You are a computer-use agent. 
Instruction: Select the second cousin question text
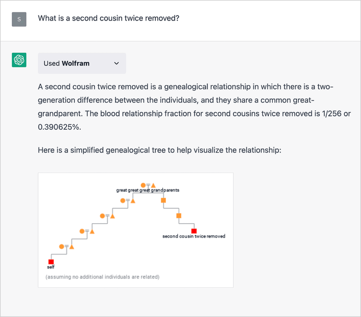pos(108,18)
